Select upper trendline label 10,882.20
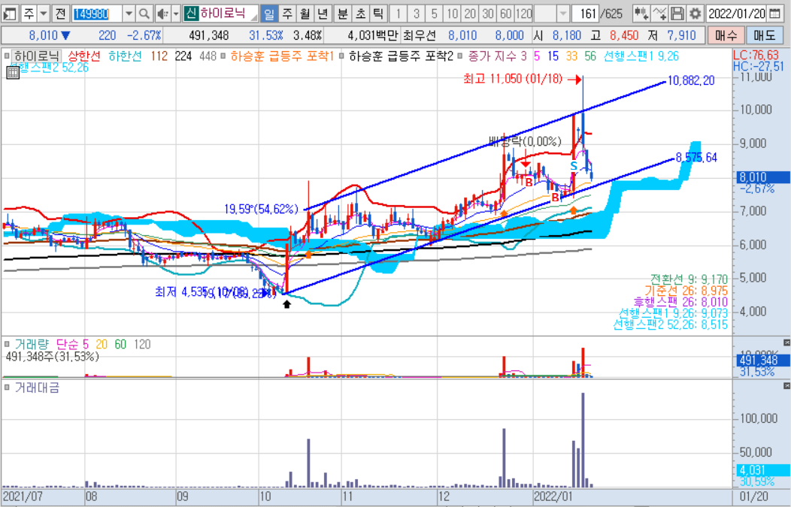 691,80
